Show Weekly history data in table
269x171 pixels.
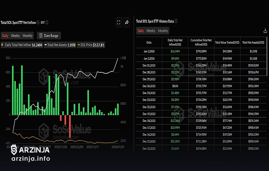tap(151, 31)
